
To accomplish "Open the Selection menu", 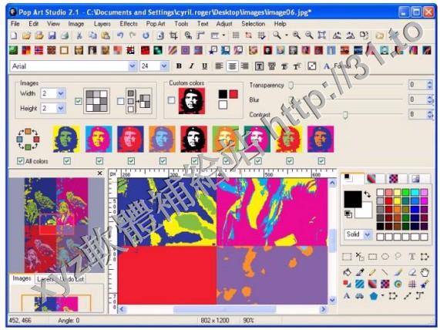I will [253, 24].
